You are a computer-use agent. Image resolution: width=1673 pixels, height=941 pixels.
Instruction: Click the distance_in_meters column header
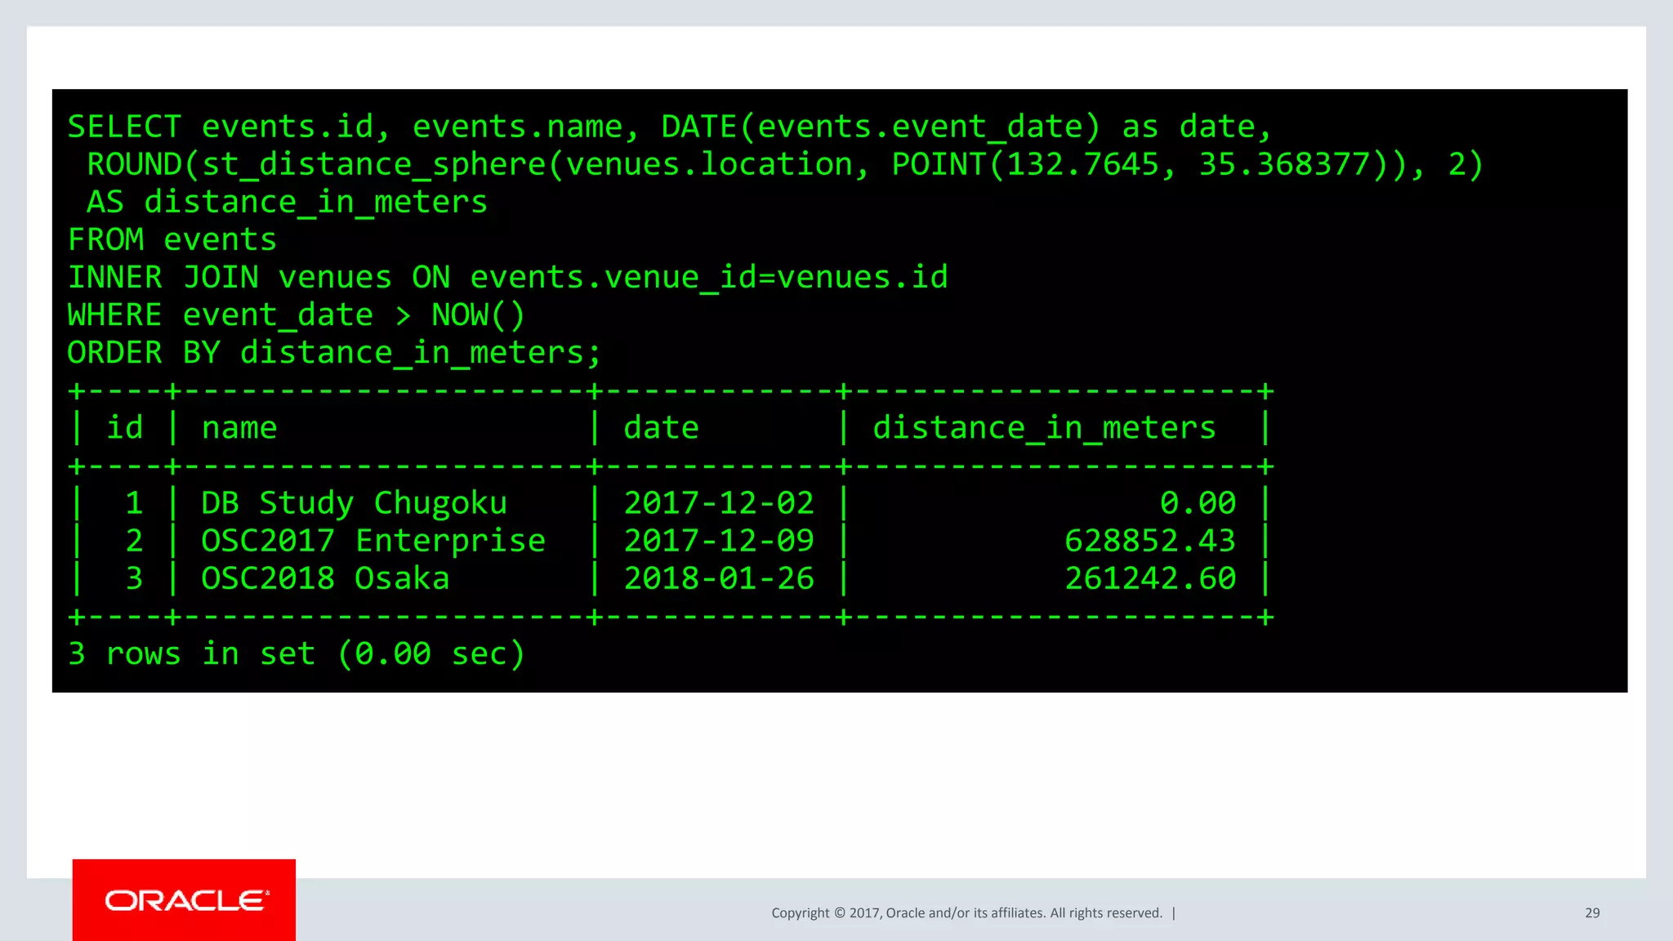[1044, 428]
